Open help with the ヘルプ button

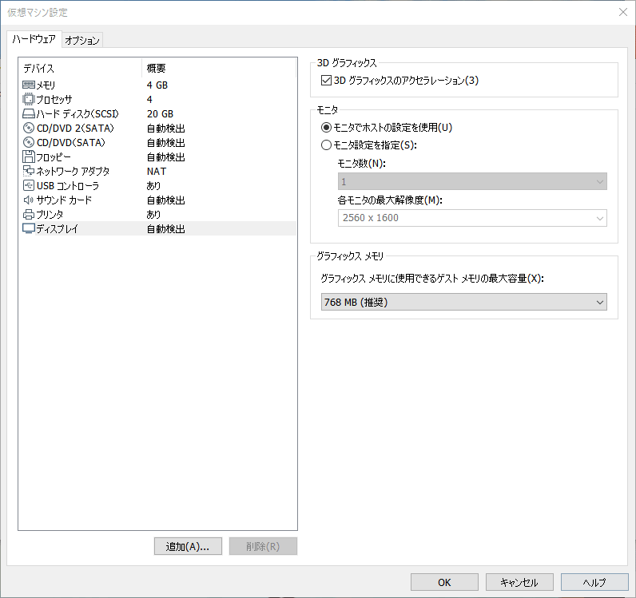point(594,582)
